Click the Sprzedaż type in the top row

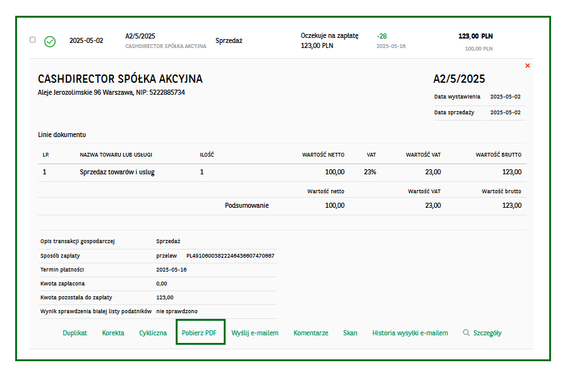pyautogui.click(x=229, y=40)
